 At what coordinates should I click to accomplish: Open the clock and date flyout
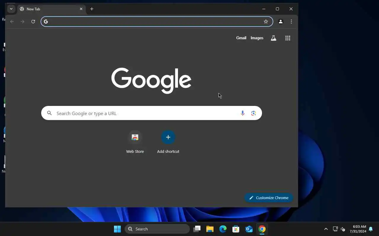click(x=358, y=229)
